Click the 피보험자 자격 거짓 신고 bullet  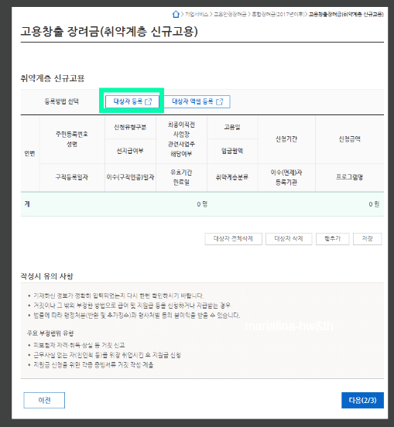79,345
